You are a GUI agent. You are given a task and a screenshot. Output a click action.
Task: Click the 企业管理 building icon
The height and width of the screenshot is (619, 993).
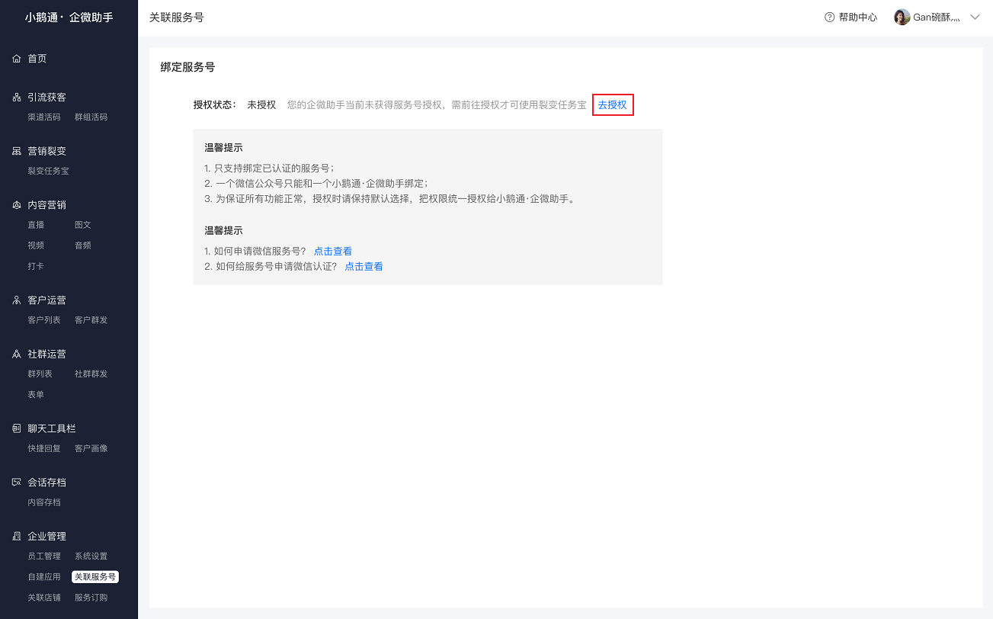[x=17, y=537]
